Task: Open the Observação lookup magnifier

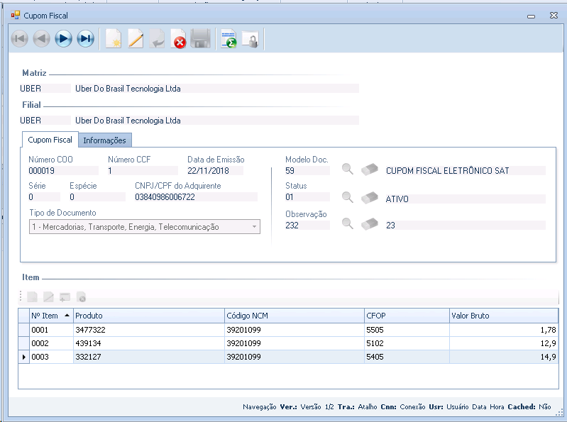Action: pos(348,224)
